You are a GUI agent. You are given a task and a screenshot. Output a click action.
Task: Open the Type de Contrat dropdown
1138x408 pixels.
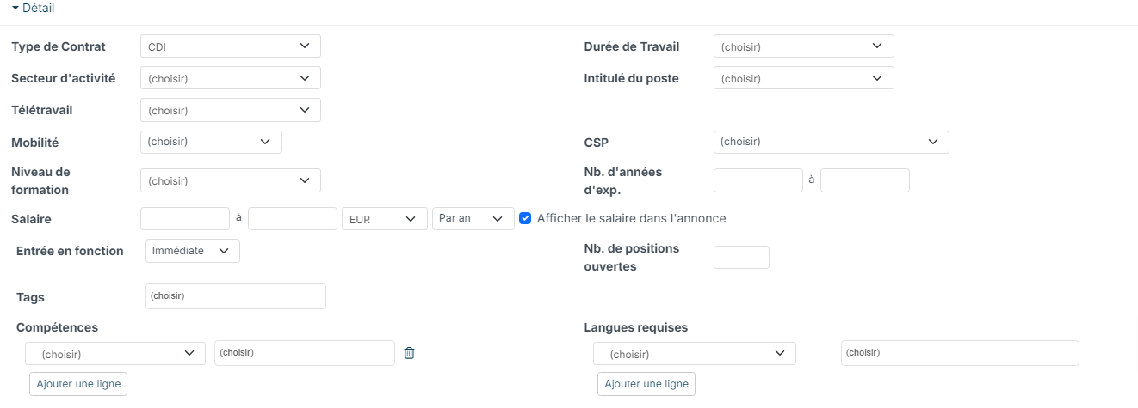[x=231, y=46]
